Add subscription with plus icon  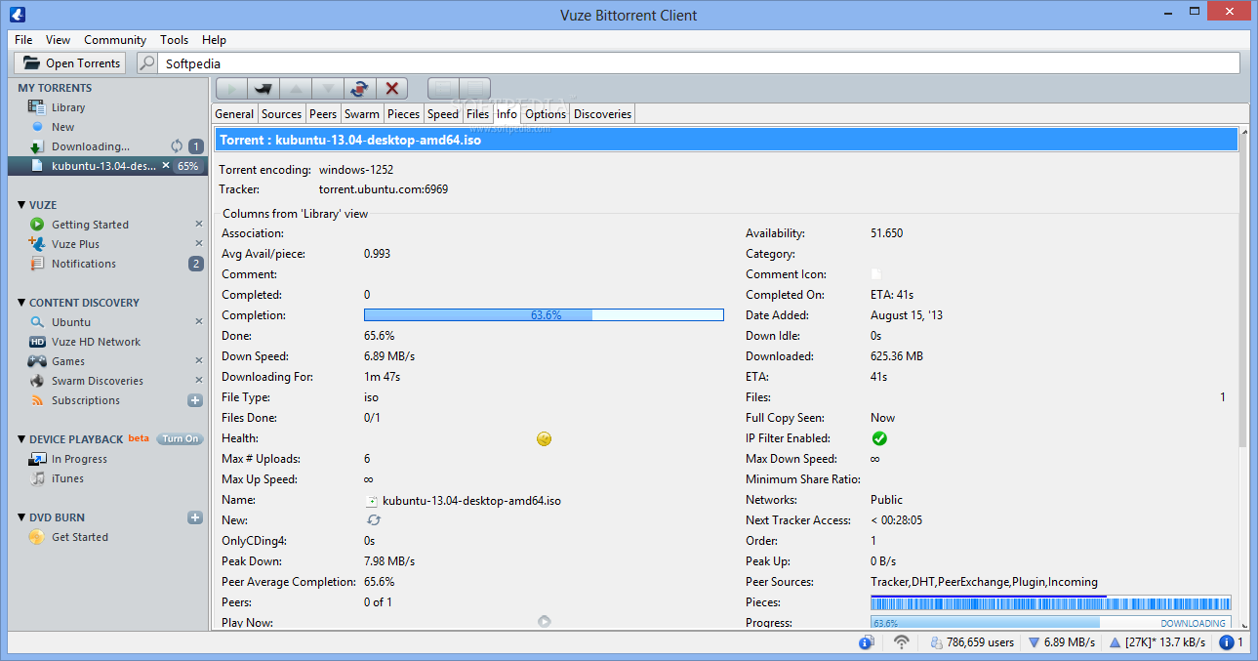click(x=195, y=400)
